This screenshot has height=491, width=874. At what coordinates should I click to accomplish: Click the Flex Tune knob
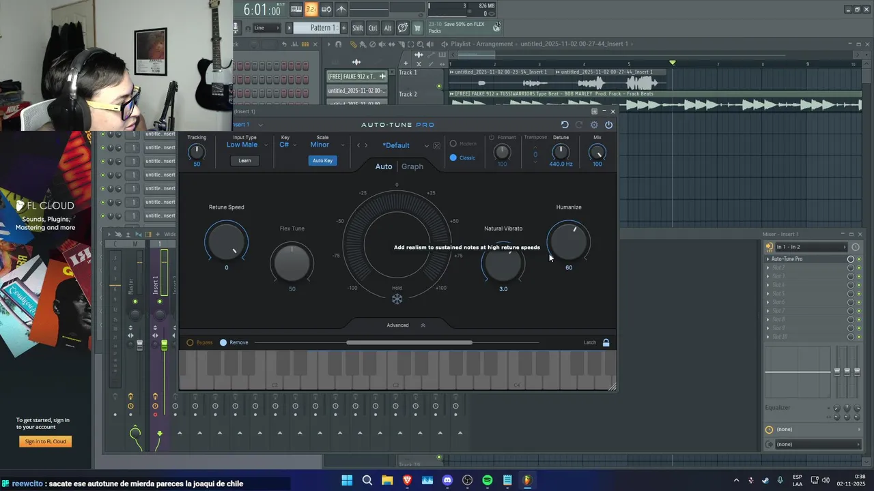point(292,263)
